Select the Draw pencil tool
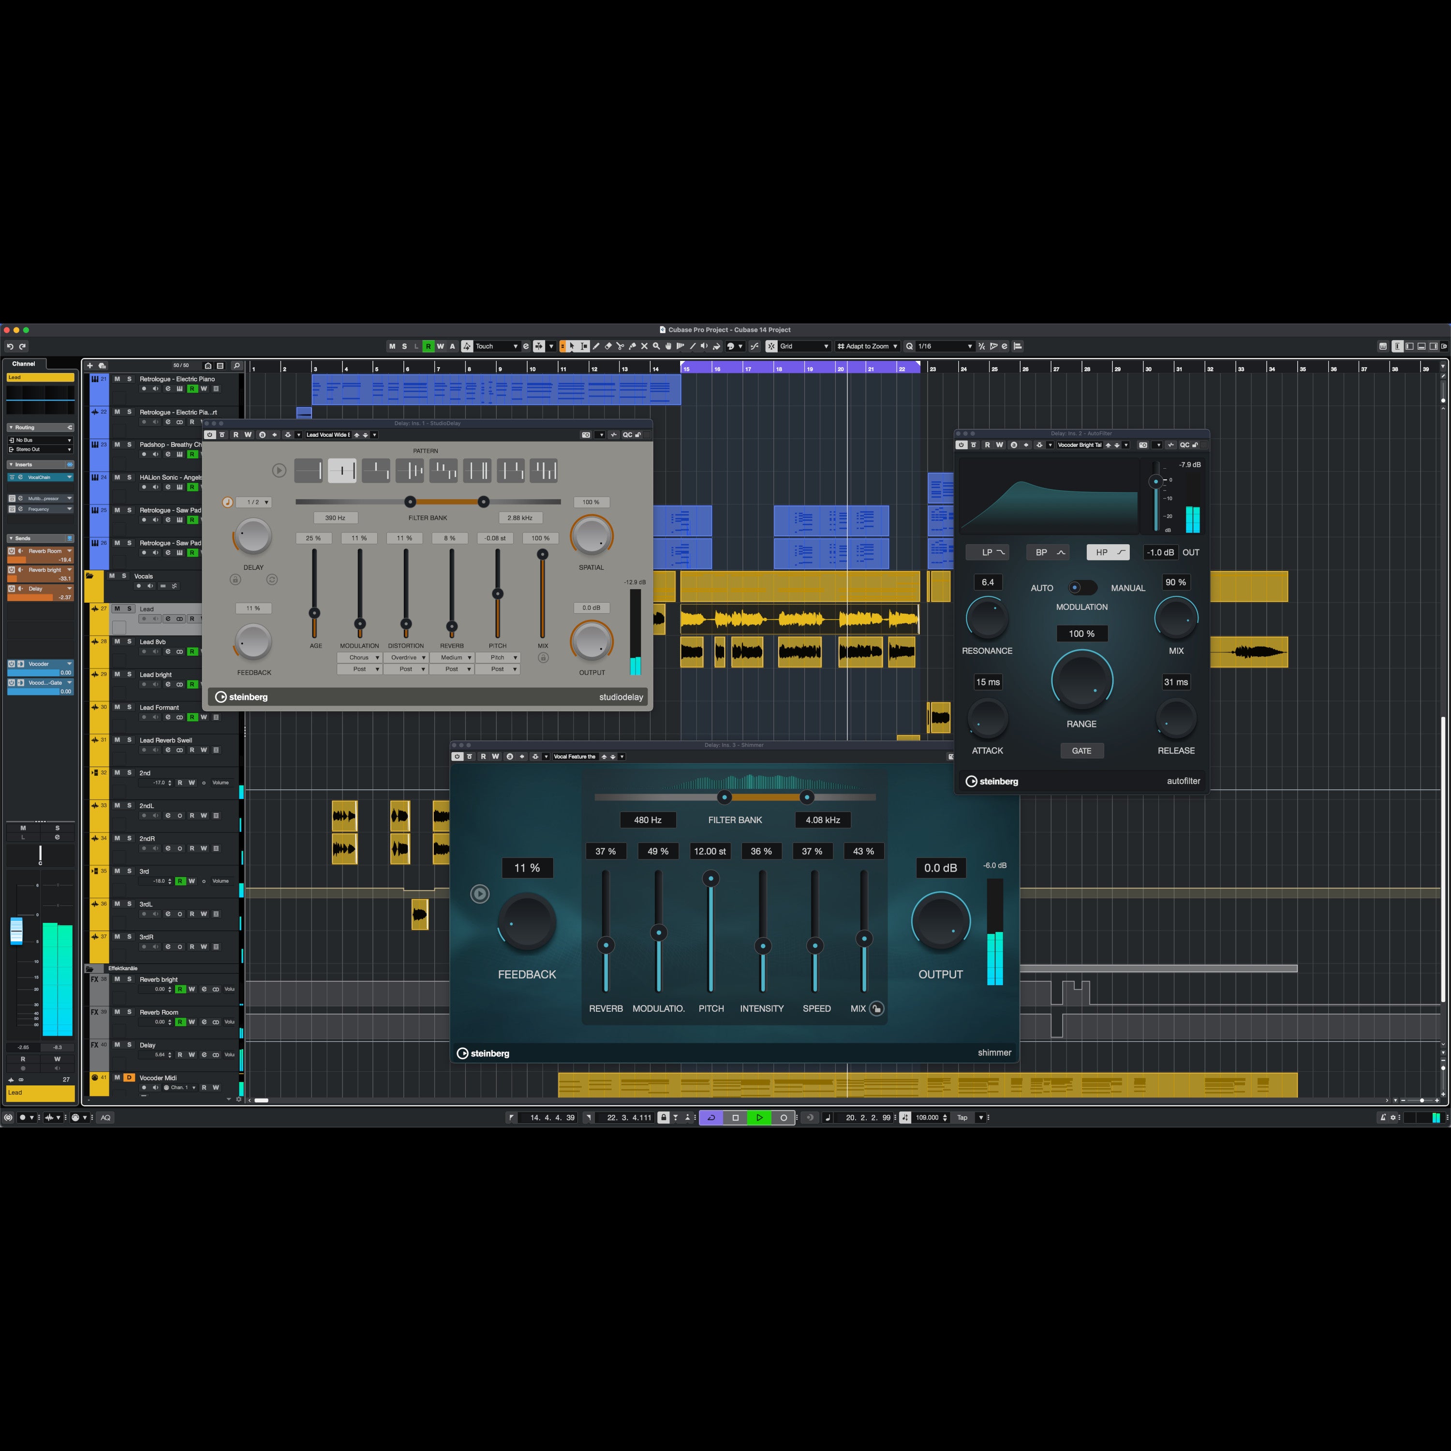1451x1451 pixels. click(x=596, y=346)
